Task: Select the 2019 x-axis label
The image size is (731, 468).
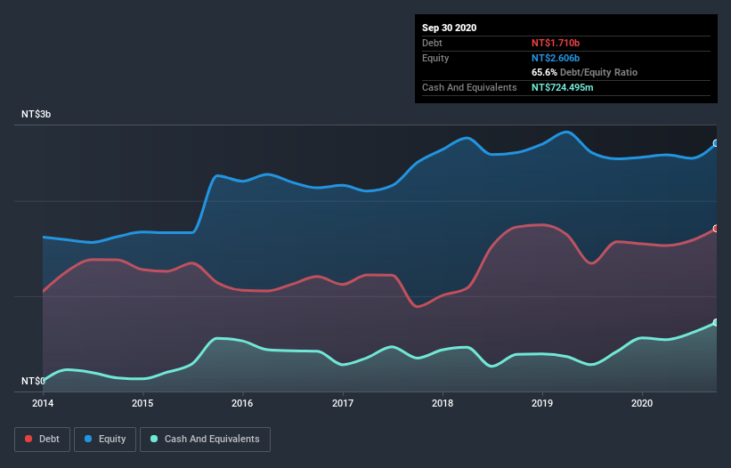Action: (542, 403)
